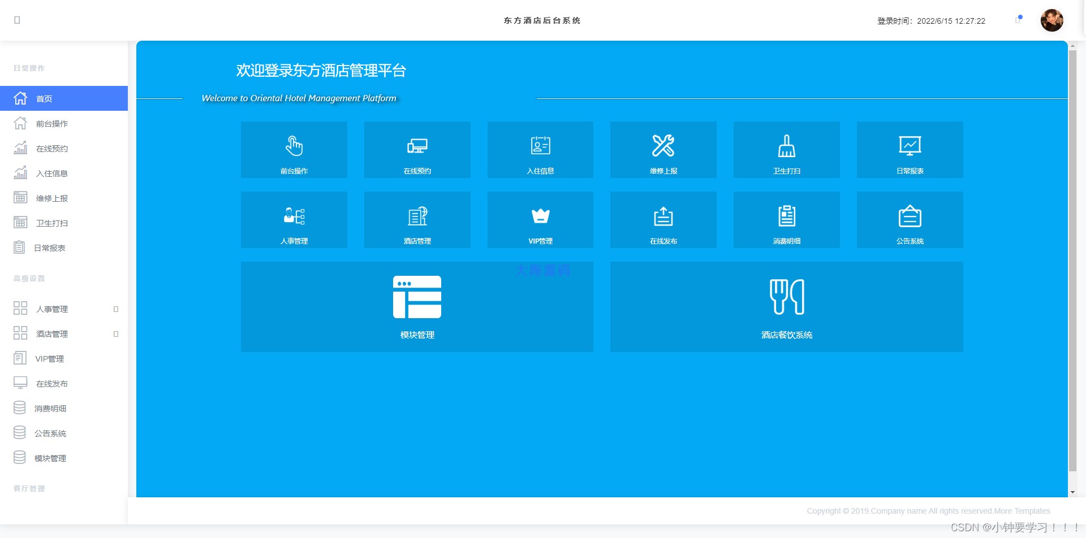Open 消费明细 from the sidebar

coord(50,409)
